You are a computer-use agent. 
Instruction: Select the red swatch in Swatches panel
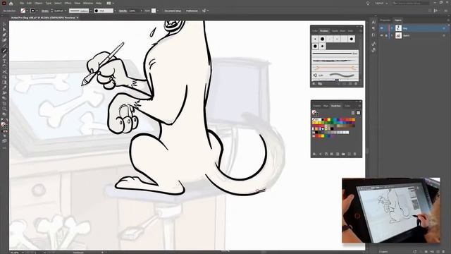pos(326,119)
